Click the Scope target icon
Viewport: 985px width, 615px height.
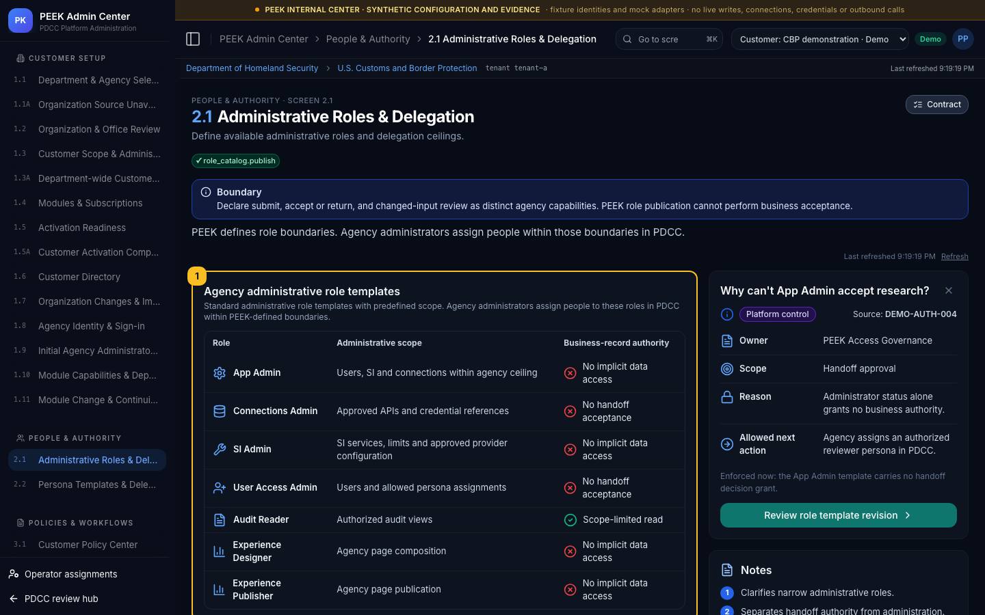click(x=727, y=369)
